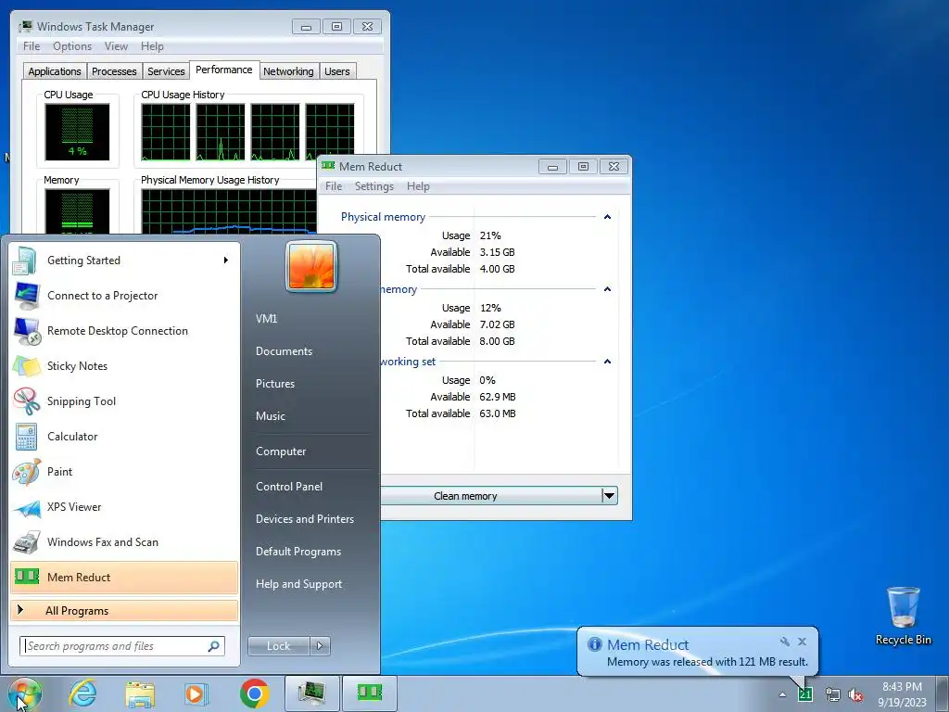This screenshot has height=712, width=949.
Task: Collapse the virtual memory section chevron
Action: point(607,289)
